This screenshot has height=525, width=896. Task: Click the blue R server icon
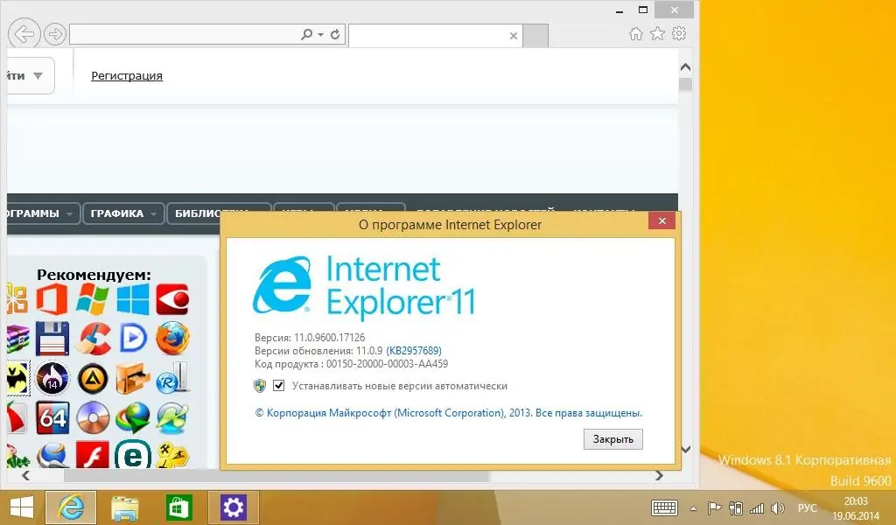172,378
